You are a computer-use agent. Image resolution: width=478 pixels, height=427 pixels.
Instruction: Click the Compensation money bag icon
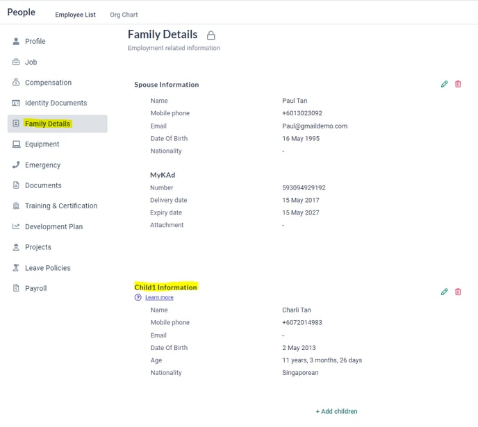(16, 82)
